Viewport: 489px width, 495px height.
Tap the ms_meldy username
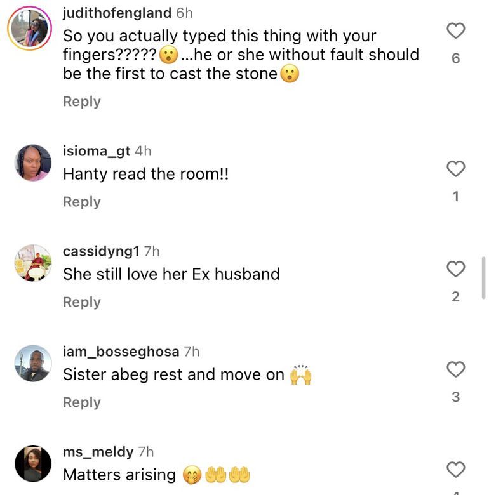[x=98, y=452]
